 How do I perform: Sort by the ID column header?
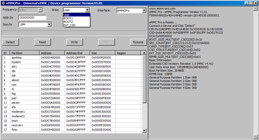point(6,53)
